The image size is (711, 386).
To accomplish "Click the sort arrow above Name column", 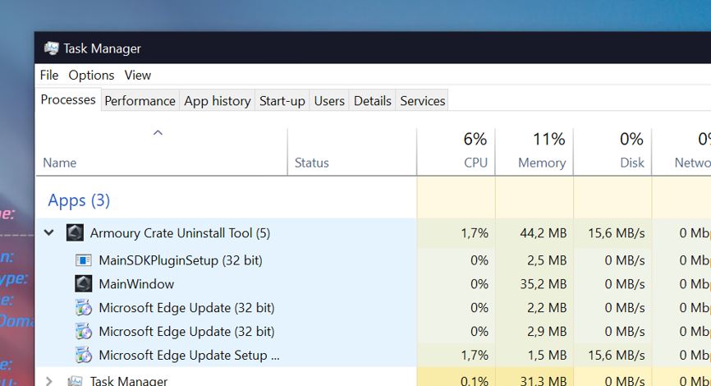I will coord(158,132).
